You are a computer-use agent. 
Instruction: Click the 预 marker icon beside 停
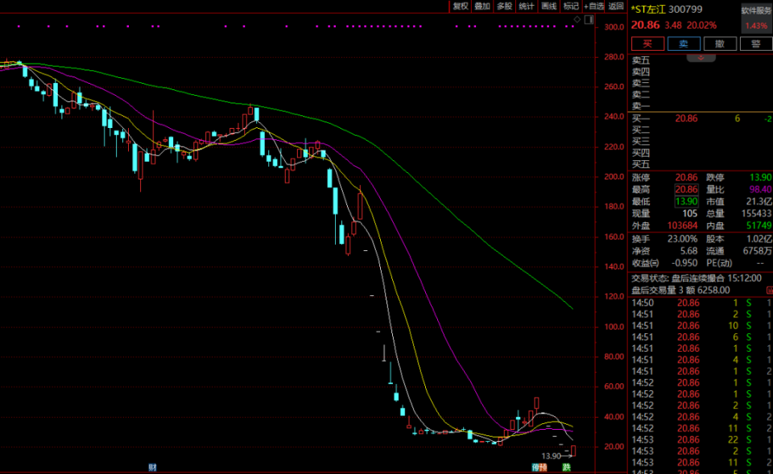(x=544, y=467)
